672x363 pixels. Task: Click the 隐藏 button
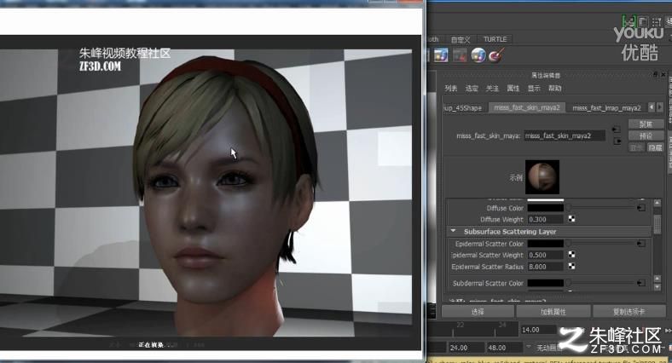pyautogui.click(x=655, y=147)
